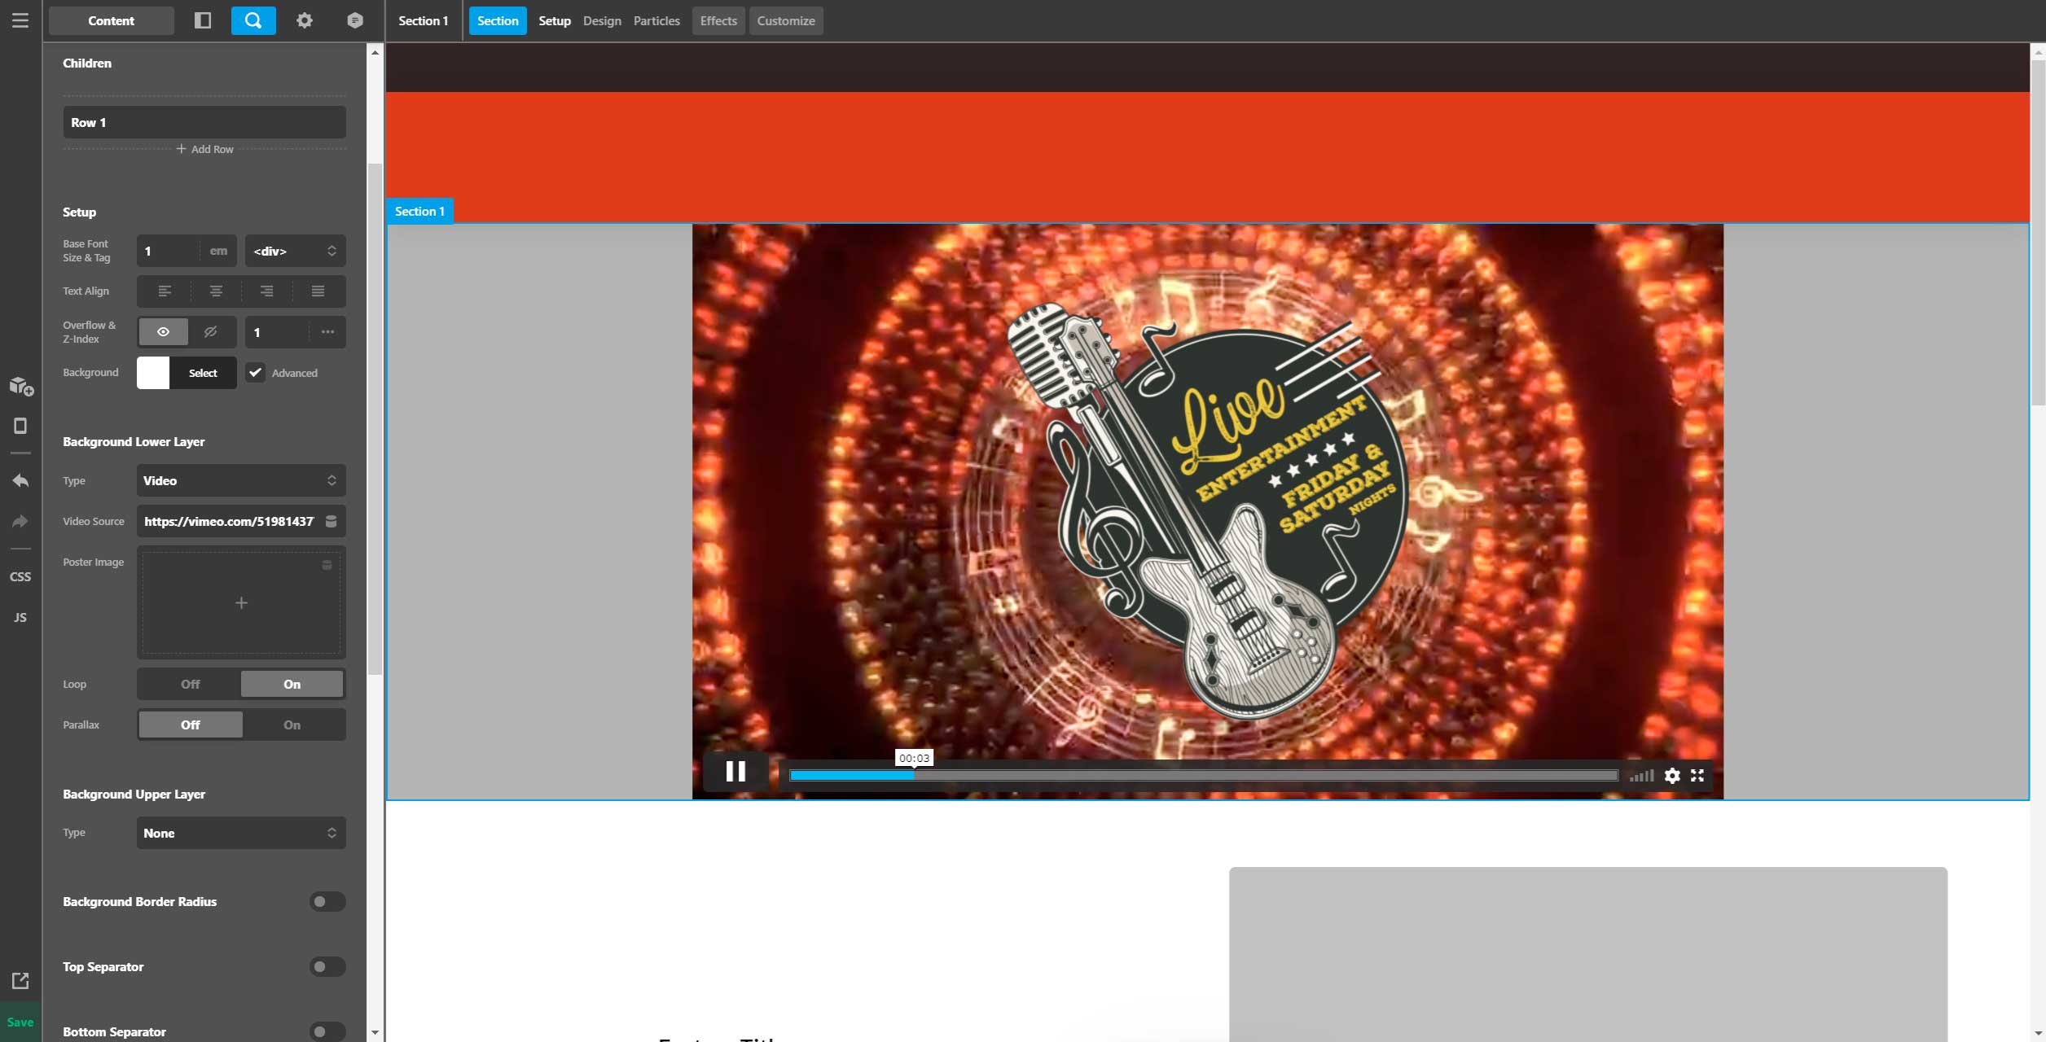Open the add elements icon in sidebar

click(21, 386)
